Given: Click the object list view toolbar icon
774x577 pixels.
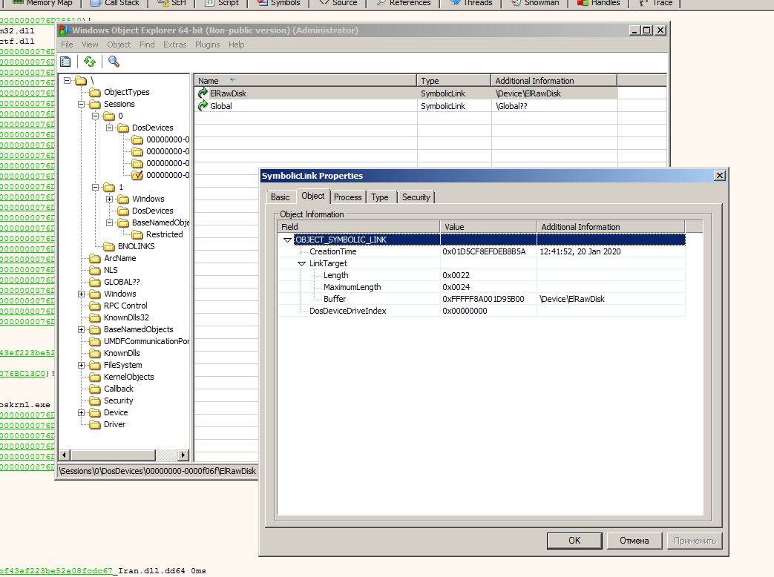Looking at the screenshot, I should [65, 62].
